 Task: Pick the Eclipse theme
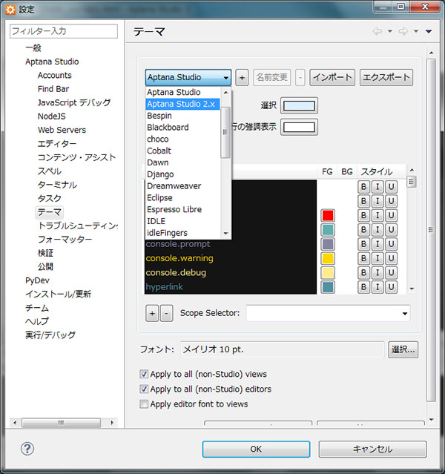pos(182,198)
